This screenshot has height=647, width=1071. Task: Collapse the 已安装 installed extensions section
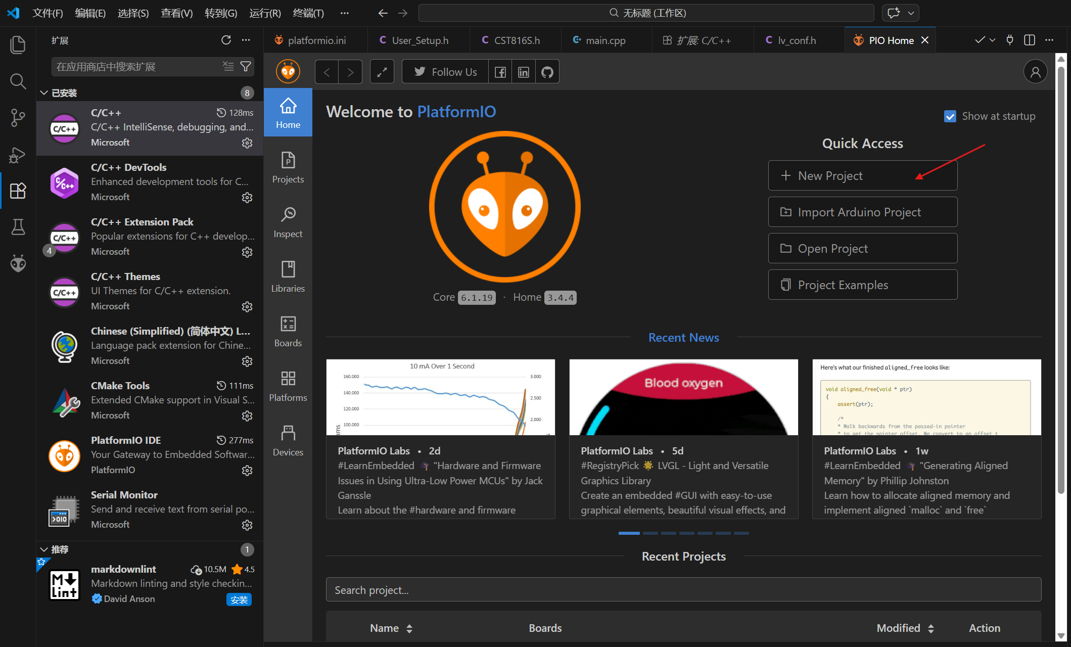(44, 93)
